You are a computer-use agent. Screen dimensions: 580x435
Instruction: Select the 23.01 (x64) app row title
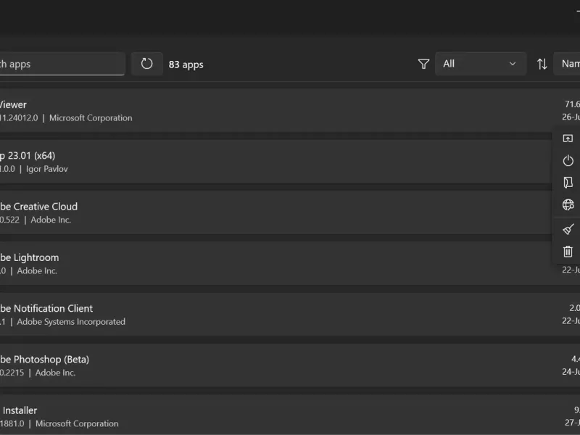pos(28,156)
